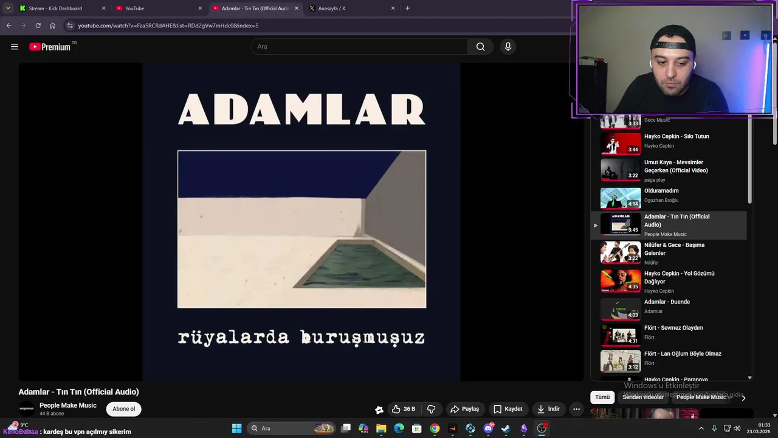
Task: Open a new browser tab
Action: point(407,9)
